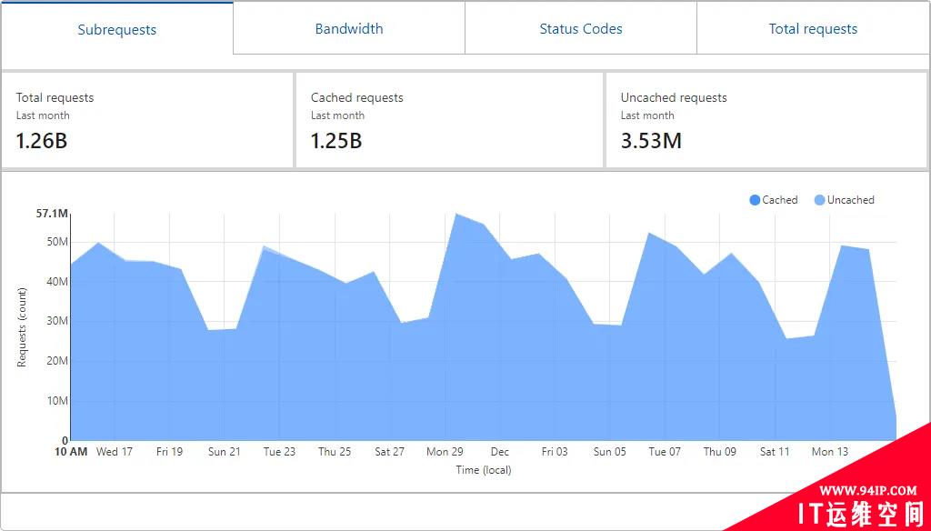Click the "Wed 17" date label
Screen dimensions: 931x531
pos(114,451)
